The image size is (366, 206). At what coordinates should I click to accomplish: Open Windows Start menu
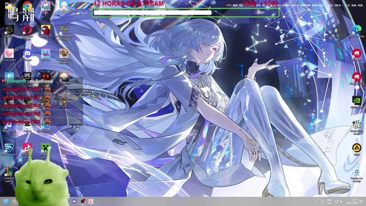pos(6,201)
